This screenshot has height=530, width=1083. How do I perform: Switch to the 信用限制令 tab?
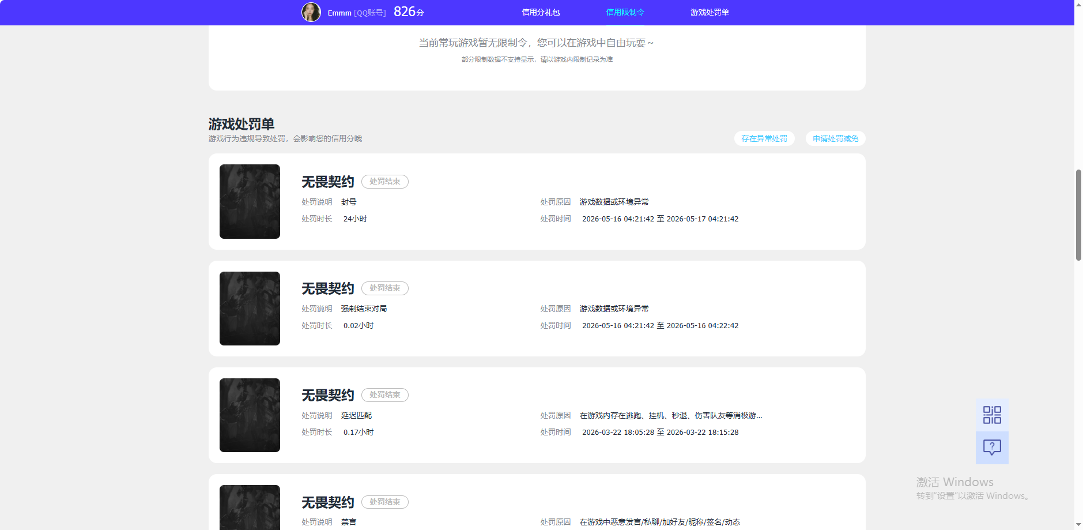(x=625, y=12)
